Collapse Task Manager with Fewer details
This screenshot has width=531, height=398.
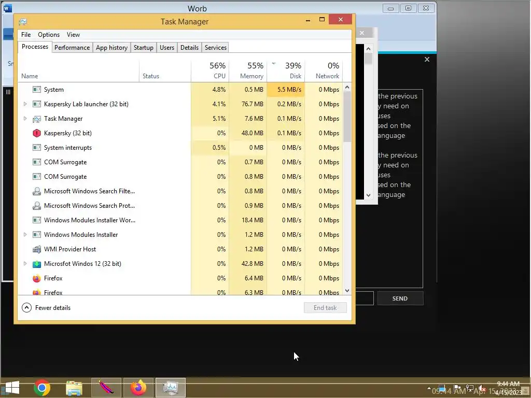(x=46, y=308)
